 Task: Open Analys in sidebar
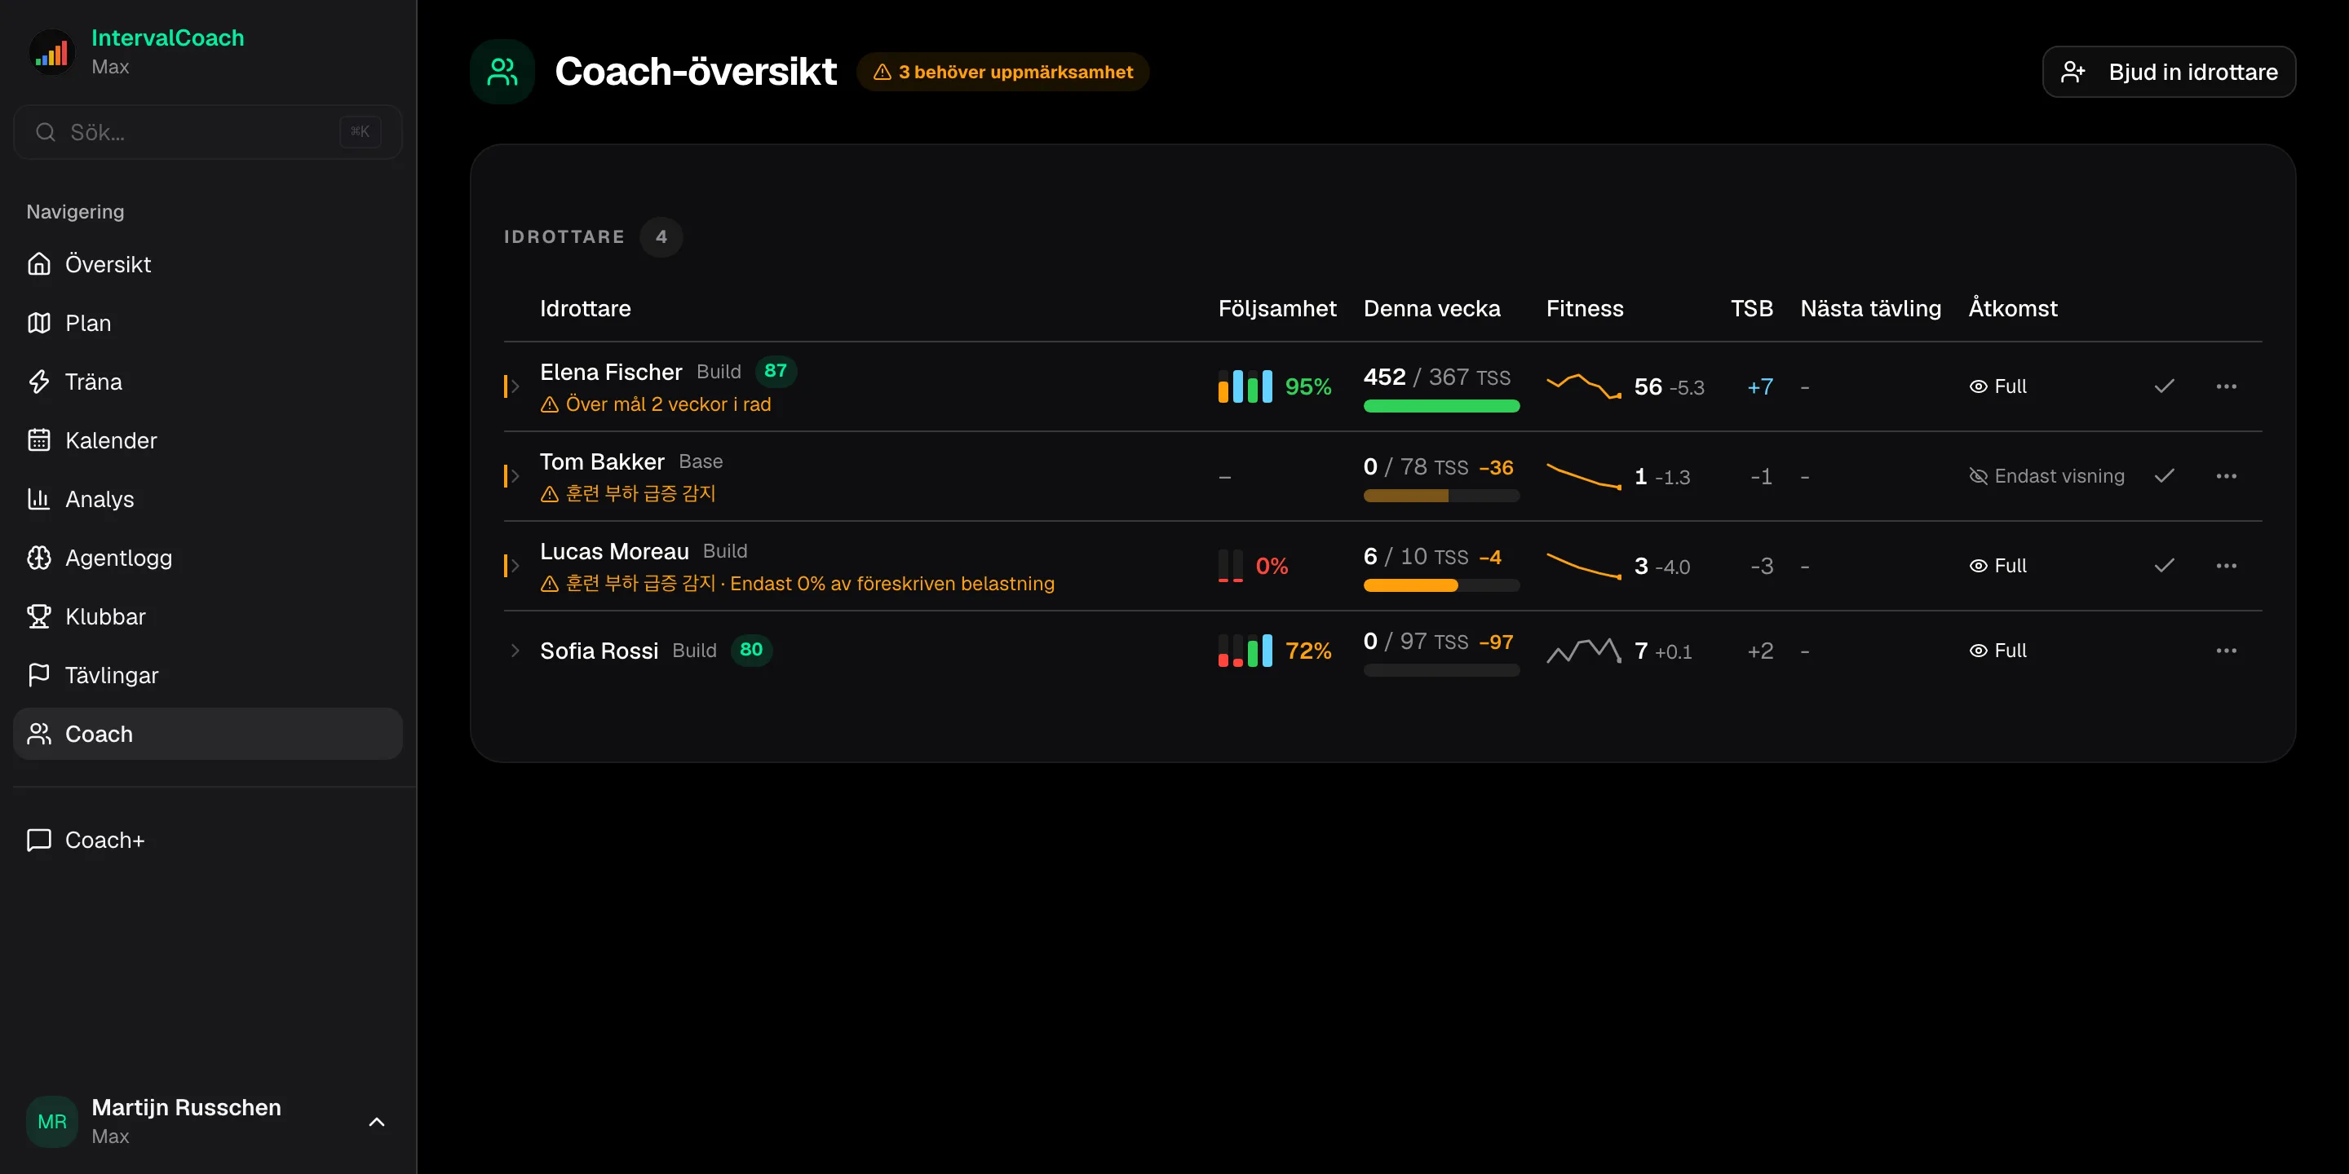pos(208,500)
